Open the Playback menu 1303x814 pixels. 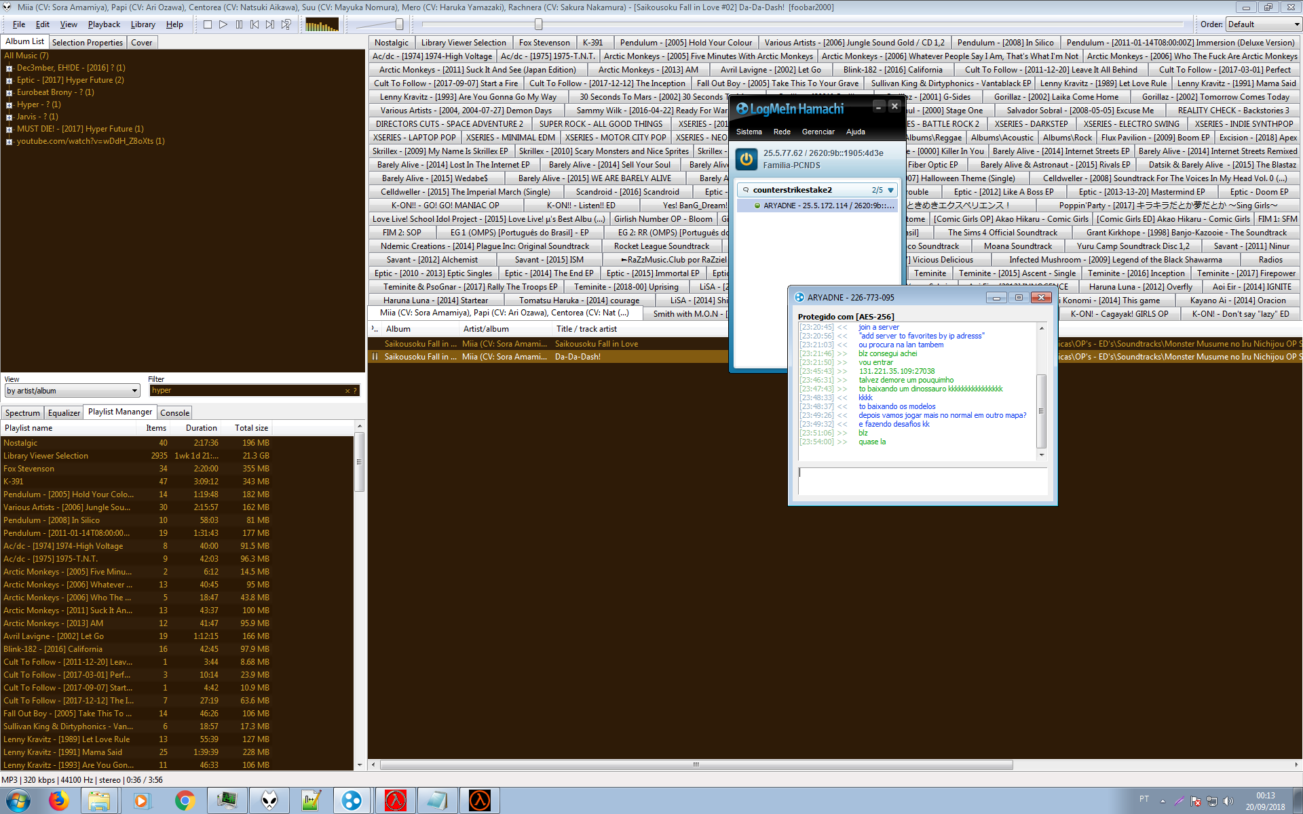pyautogui.click(x=103, y=24)
